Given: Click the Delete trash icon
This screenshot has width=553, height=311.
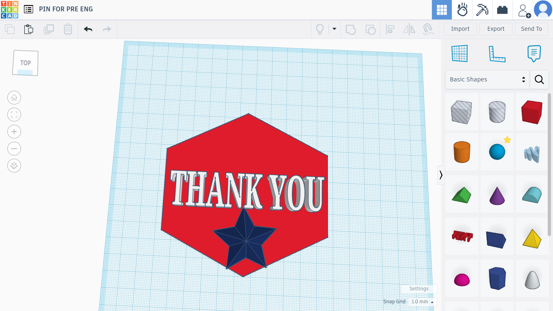Looking at the screenshot, I should point(68,29).
